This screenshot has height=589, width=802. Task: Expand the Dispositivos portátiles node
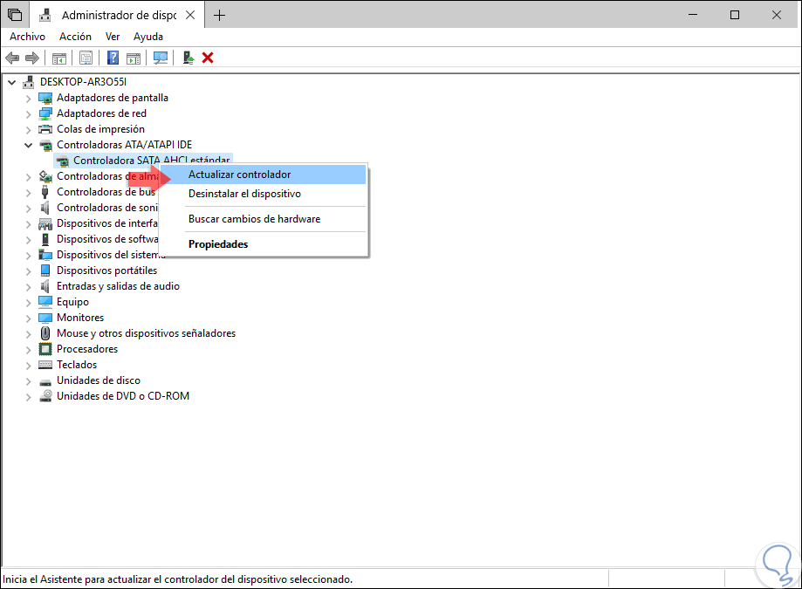[x=28, y=271]
